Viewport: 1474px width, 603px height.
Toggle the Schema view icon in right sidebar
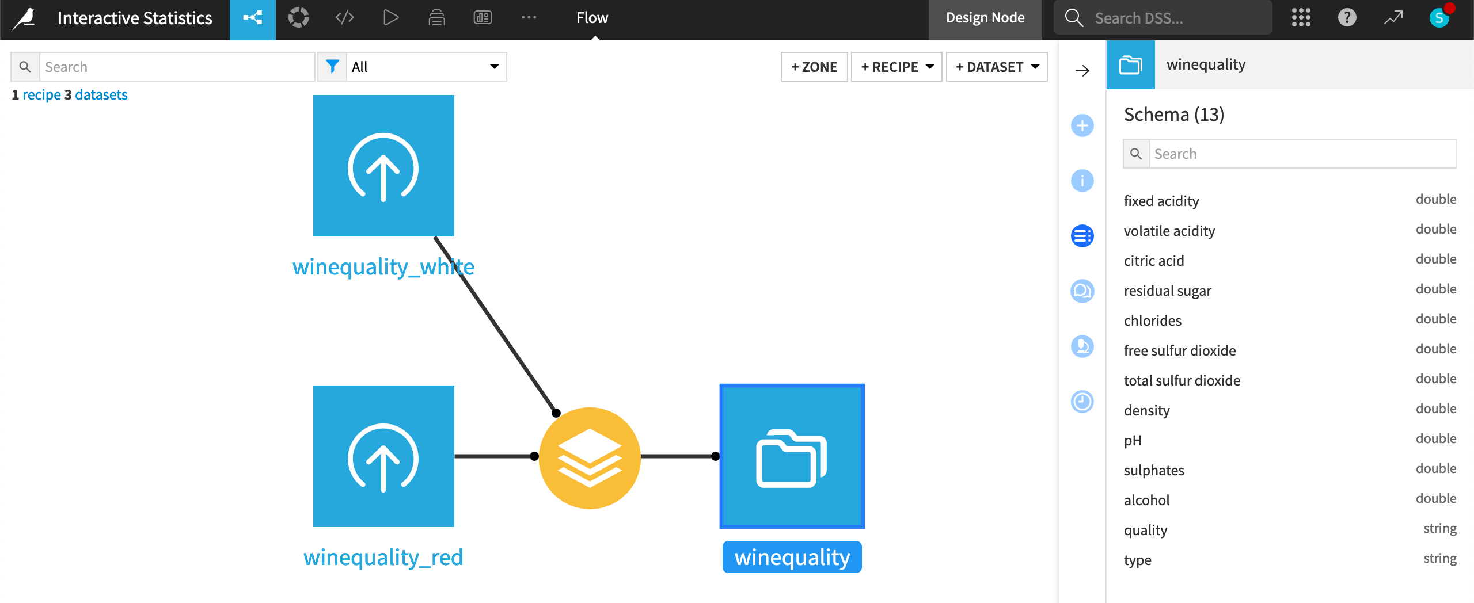click(x=1082, y=235)
